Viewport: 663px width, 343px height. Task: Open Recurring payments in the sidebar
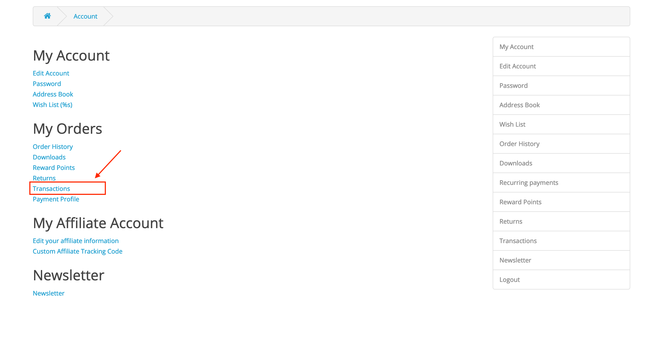coord(561,183)
